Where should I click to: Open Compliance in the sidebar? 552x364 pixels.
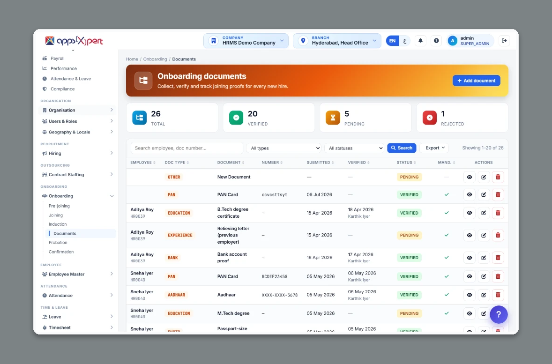(62, 89)
